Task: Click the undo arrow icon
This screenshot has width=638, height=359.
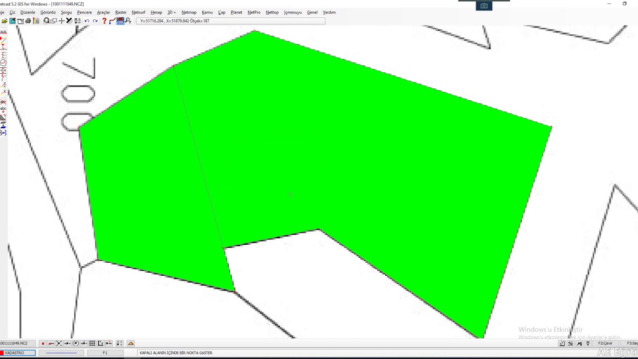Action: pyautogui.click(x=87, y=21)
